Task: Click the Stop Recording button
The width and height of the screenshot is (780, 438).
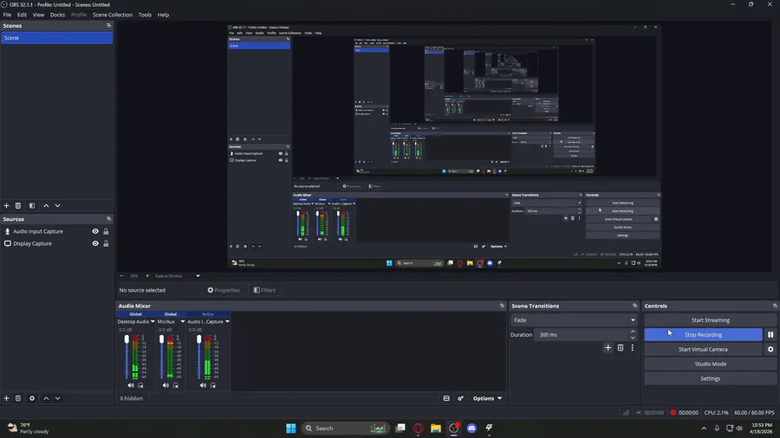Action: pyautogui.click(x=703, y=335)
